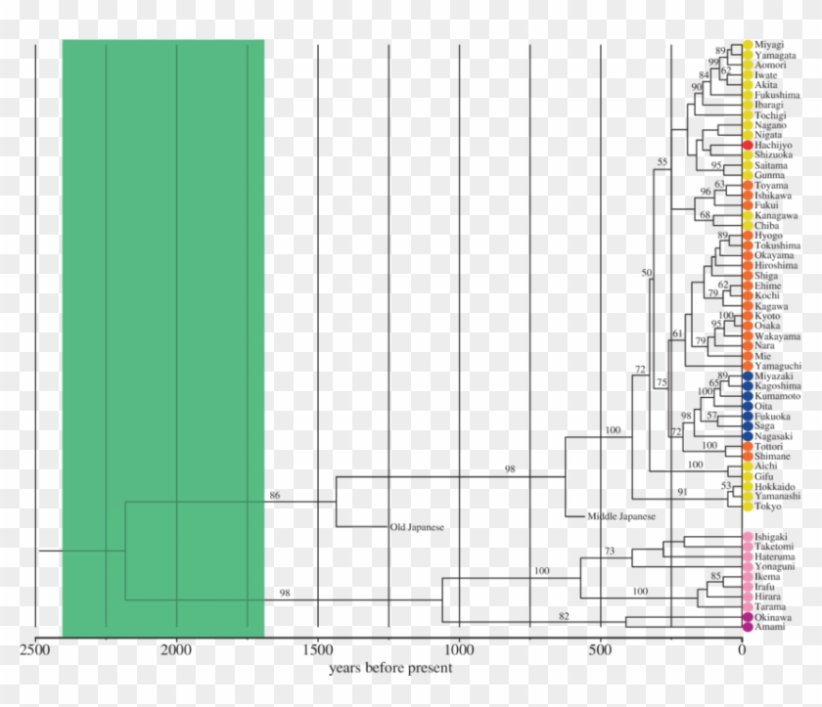822x707 pixels.
Task: Select the Gunma label
Action: [x=769, y=175]
